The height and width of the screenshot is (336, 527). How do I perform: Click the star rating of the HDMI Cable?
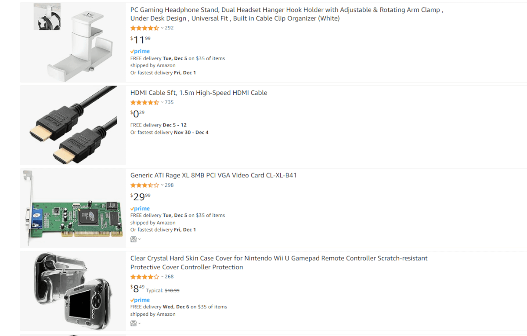144,102
